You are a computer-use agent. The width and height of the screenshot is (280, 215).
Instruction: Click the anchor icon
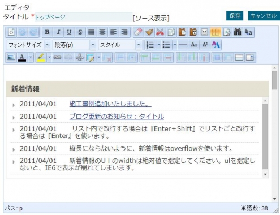click(x=80, y=57)
